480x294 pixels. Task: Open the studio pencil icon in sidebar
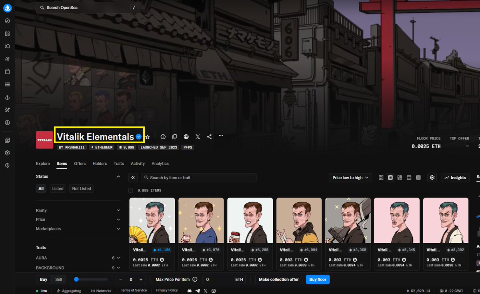coord(7,110)
